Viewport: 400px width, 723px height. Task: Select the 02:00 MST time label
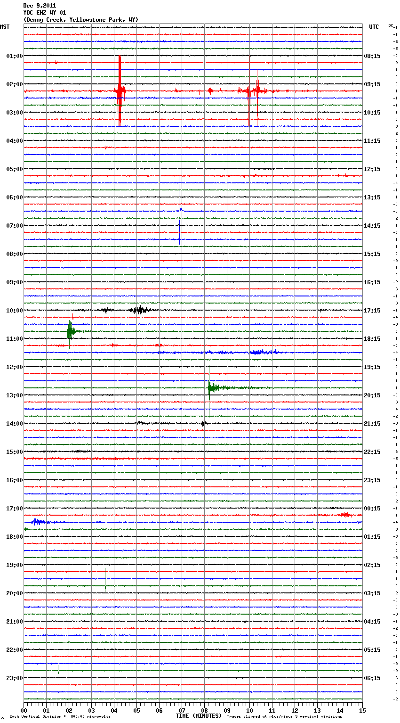(x=15, y=84)
